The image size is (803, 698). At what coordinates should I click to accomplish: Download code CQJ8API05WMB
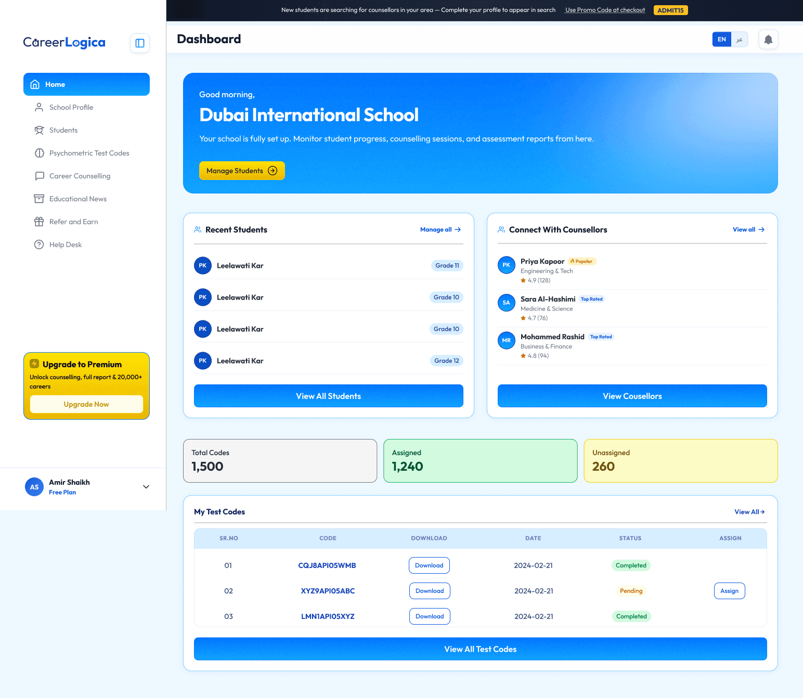tap(429, 565)
